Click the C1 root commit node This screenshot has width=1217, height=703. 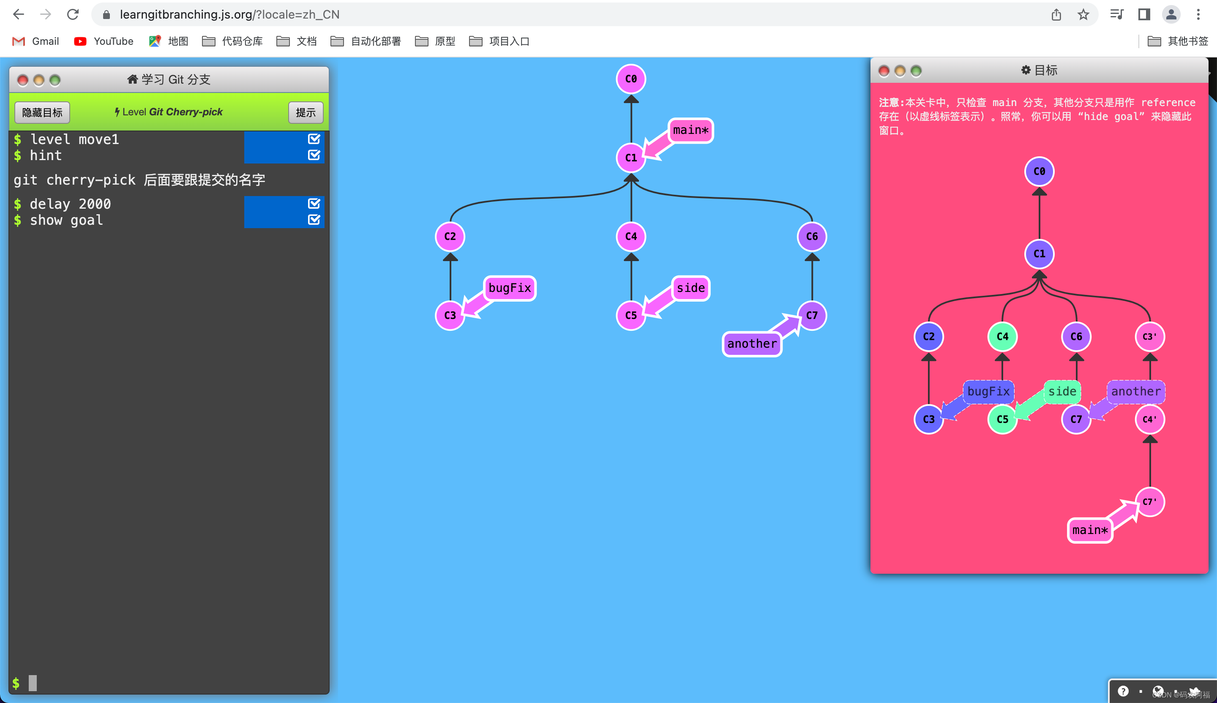tap(630, 157)
